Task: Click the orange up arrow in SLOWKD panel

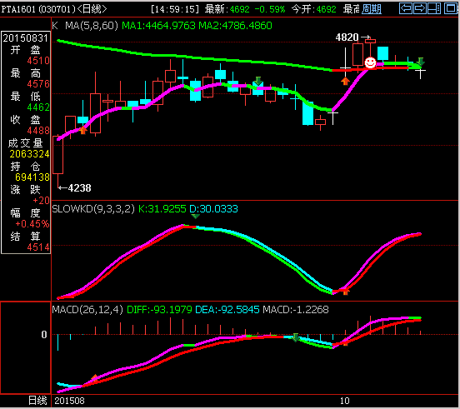Action: [x=346, y=292]
